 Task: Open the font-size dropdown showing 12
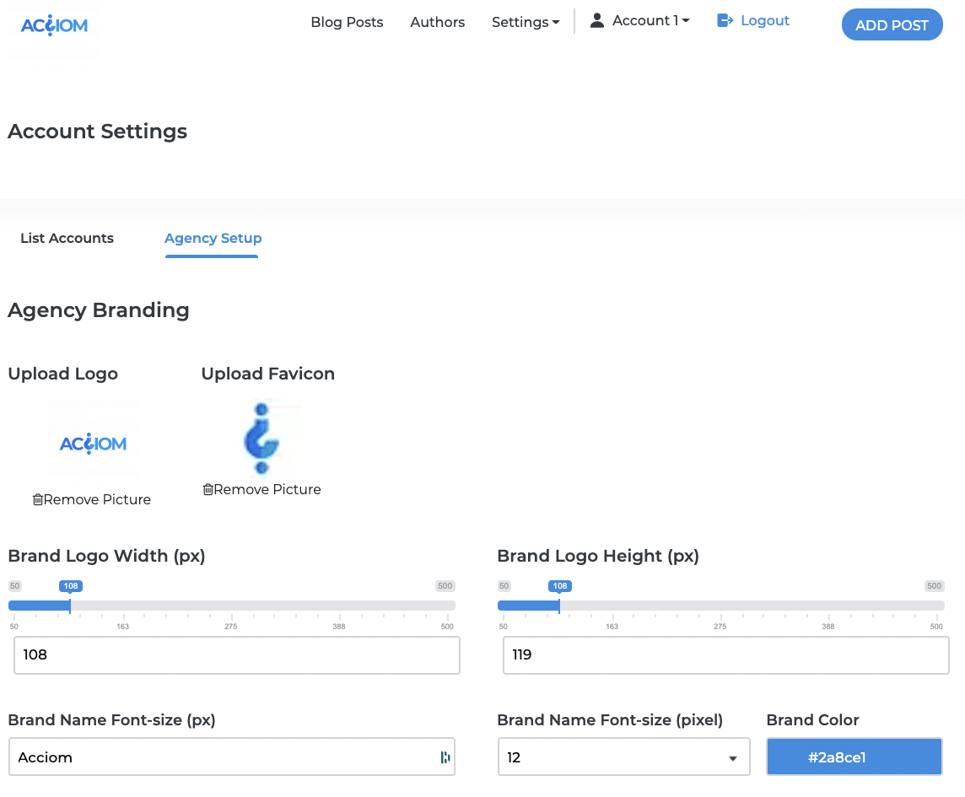pos(623,757)
